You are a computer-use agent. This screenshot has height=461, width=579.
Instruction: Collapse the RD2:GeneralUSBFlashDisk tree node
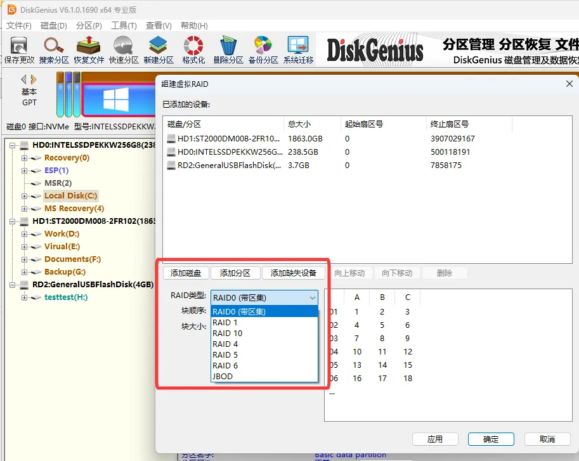click(12, 285)
